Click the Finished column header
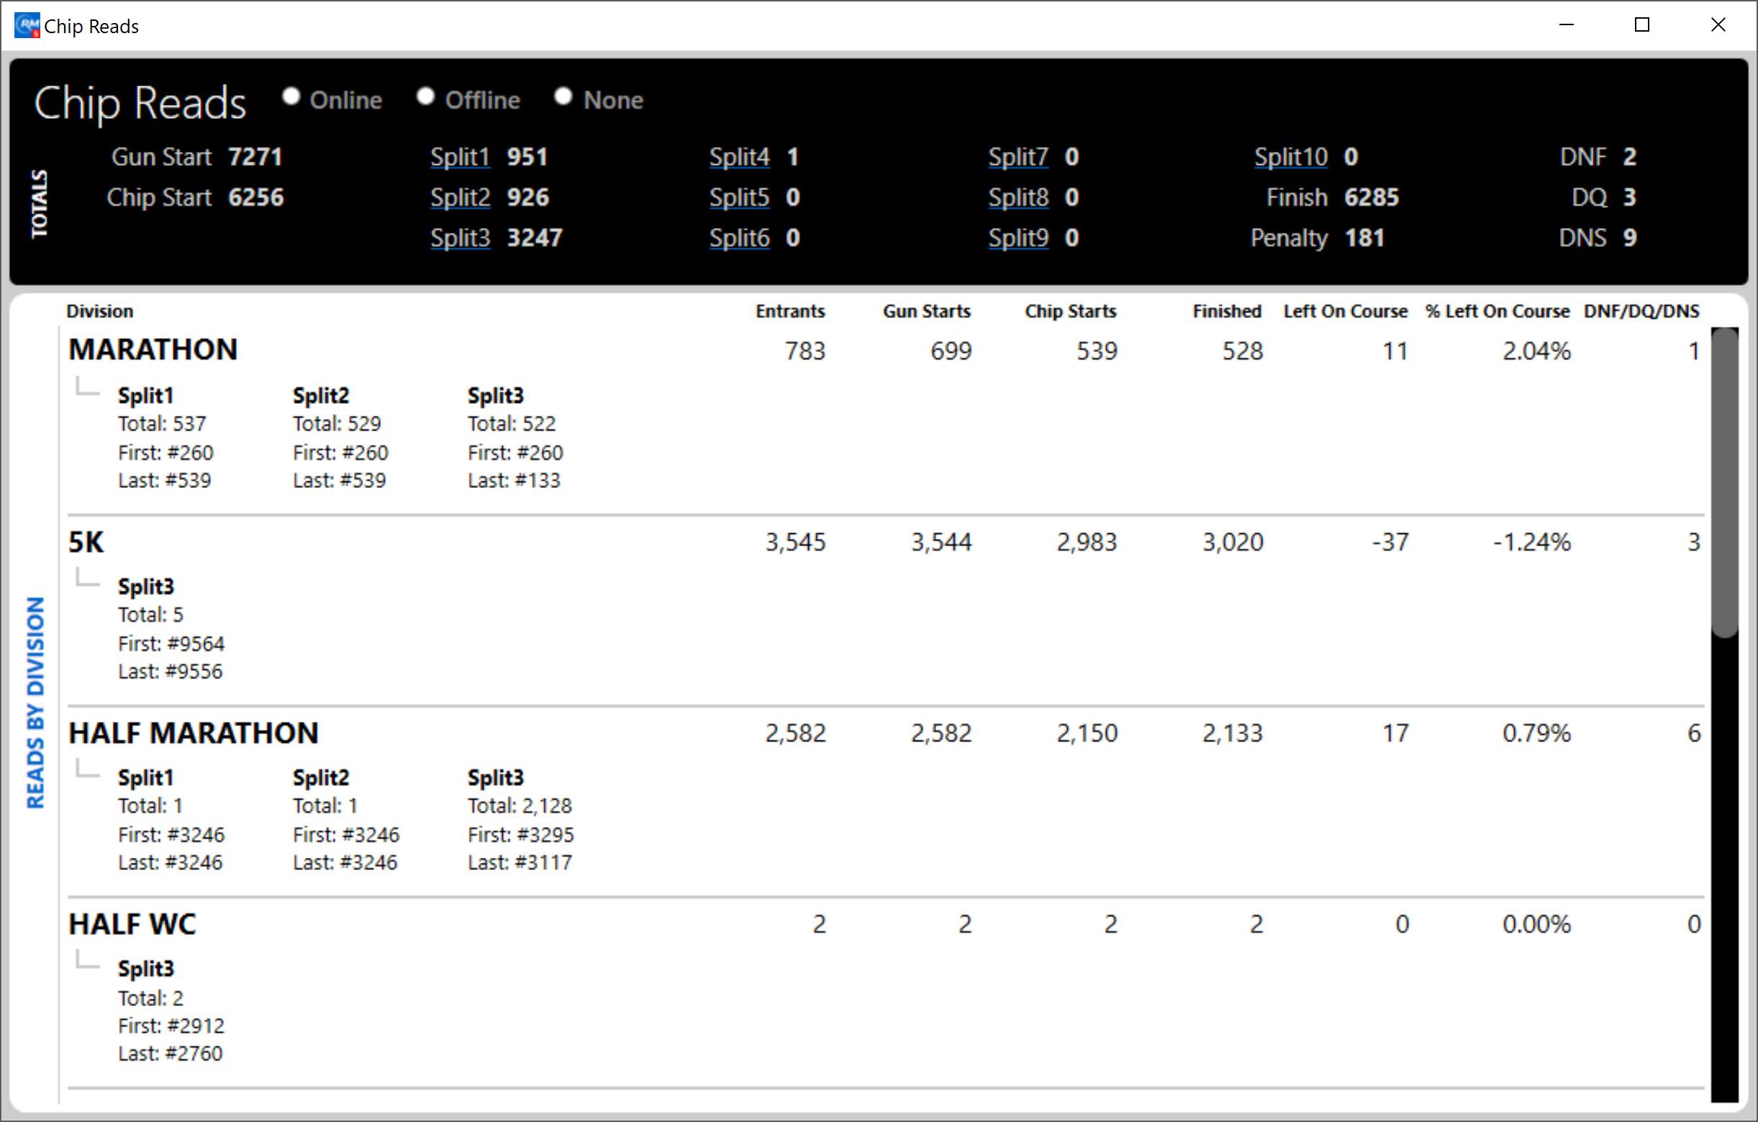 pyautogui.click(x=1227, y=311)
